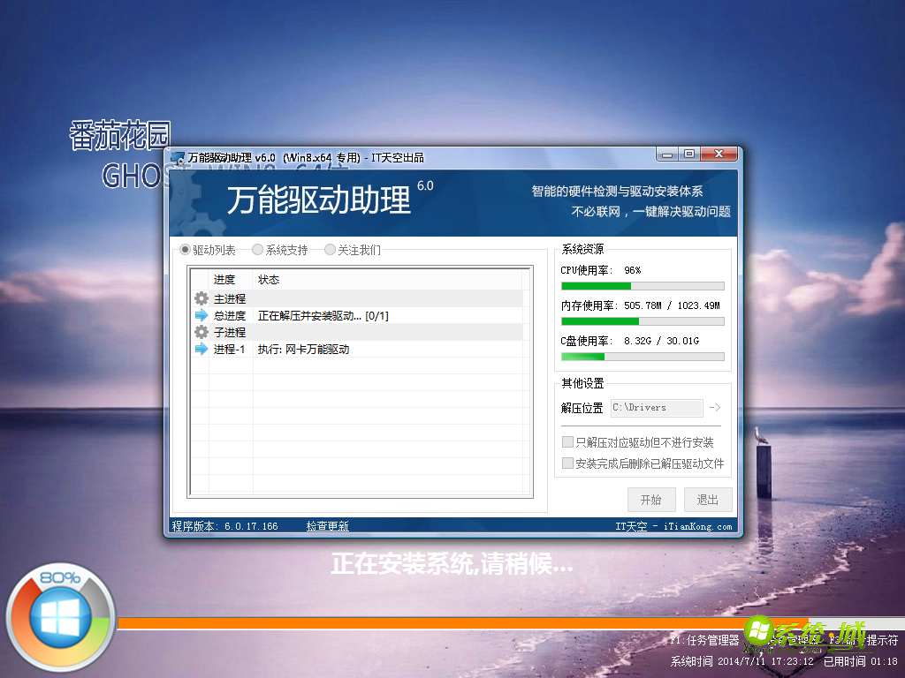This screenshot has width=905, height=678.
Task: Open the folder browse arrow next to 解压位置
Action: click(x=714, y=408)
